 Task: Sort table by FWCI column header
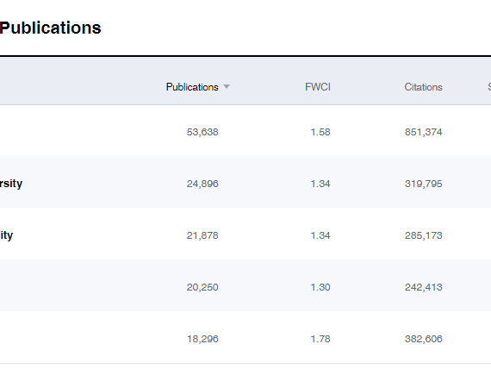click(318, 87)
